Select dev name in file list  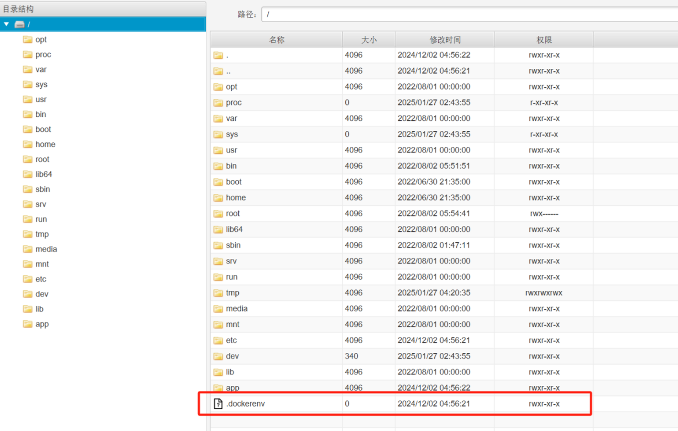[232, 356]
